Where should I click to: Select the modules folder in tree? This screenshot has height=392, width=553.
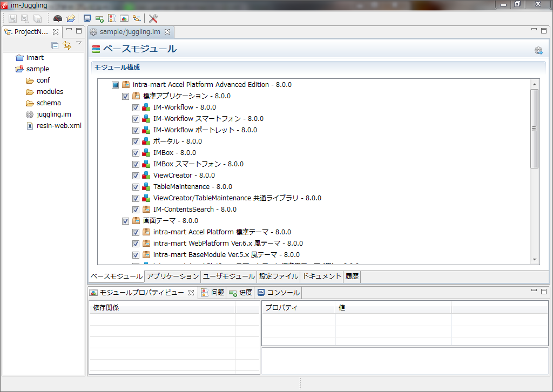click(x=50, y=92)
